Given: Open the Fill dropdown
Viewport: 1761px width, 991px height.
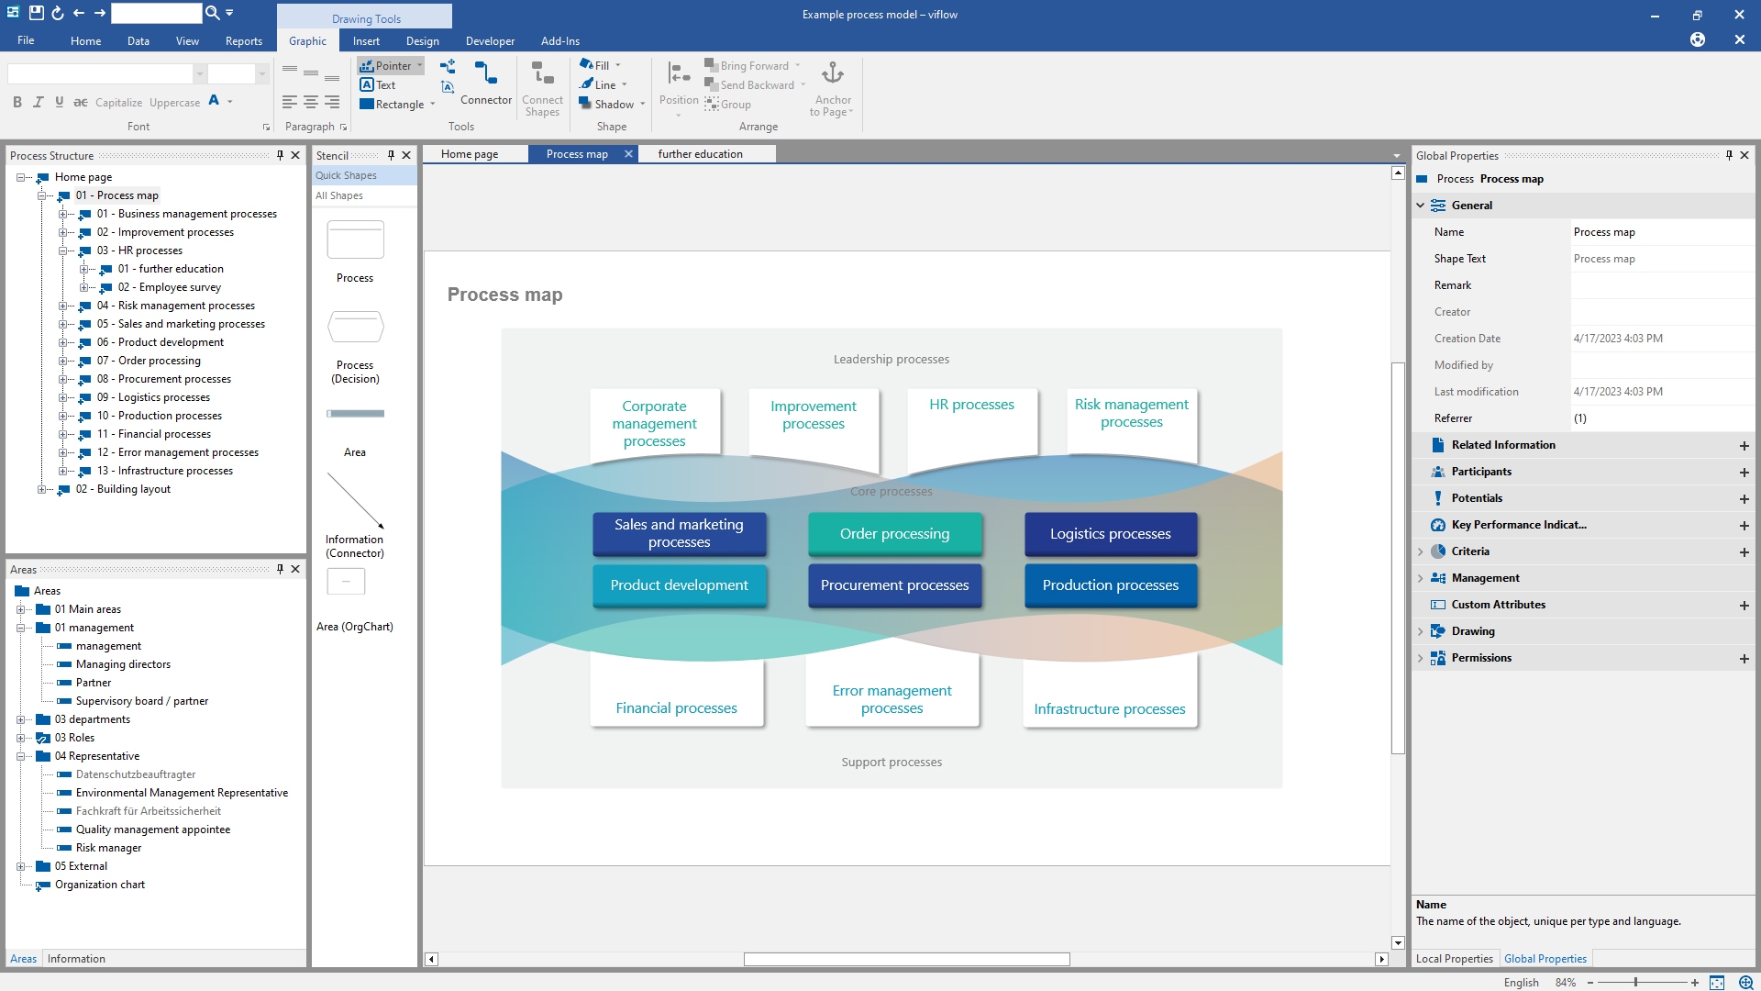Looking at the screenshot, I should 617,65.
